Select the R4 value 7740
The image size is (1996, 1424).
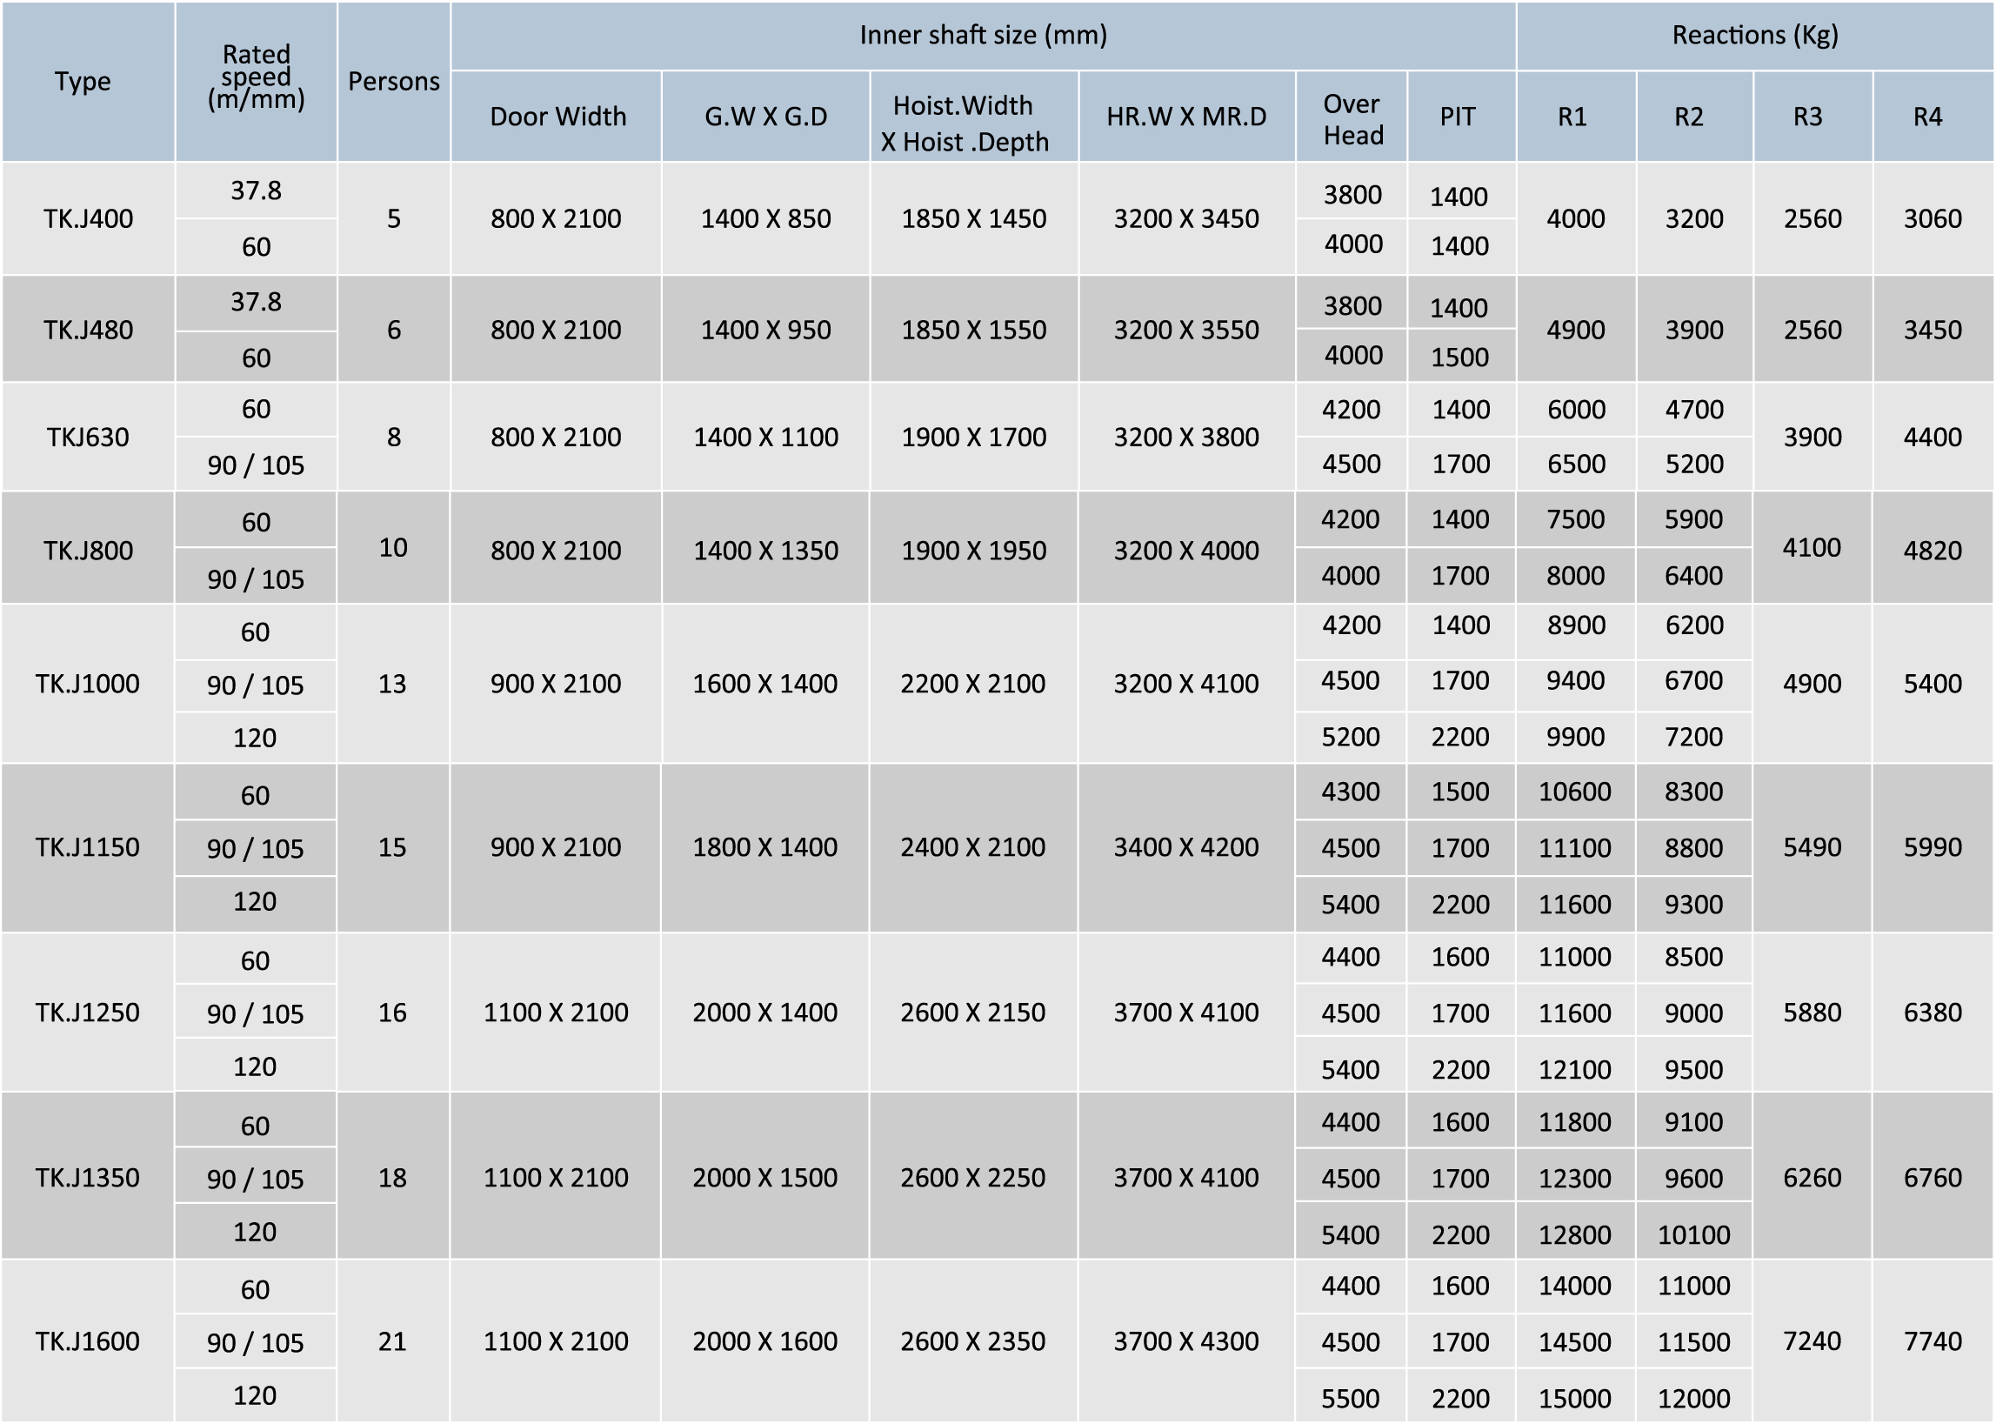(1931, 1340)
